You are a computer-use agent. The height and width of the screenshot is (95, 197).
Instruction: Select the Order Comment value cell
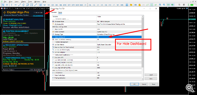(119, 32)
